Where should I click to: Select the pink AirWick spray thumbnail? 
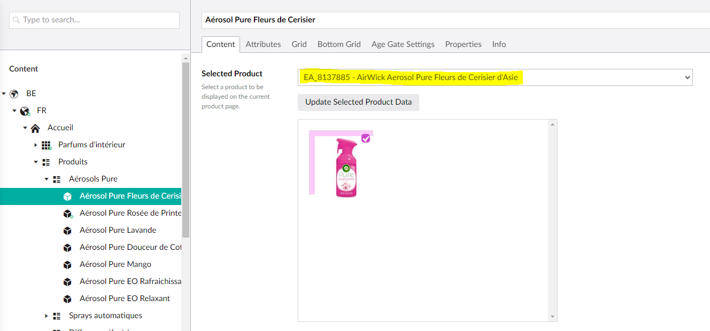[x=346, y=167]
